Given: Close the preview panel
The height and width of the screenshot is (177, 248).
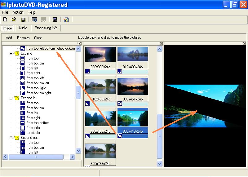Looking at the screenshot, I should tap(244, 43).
